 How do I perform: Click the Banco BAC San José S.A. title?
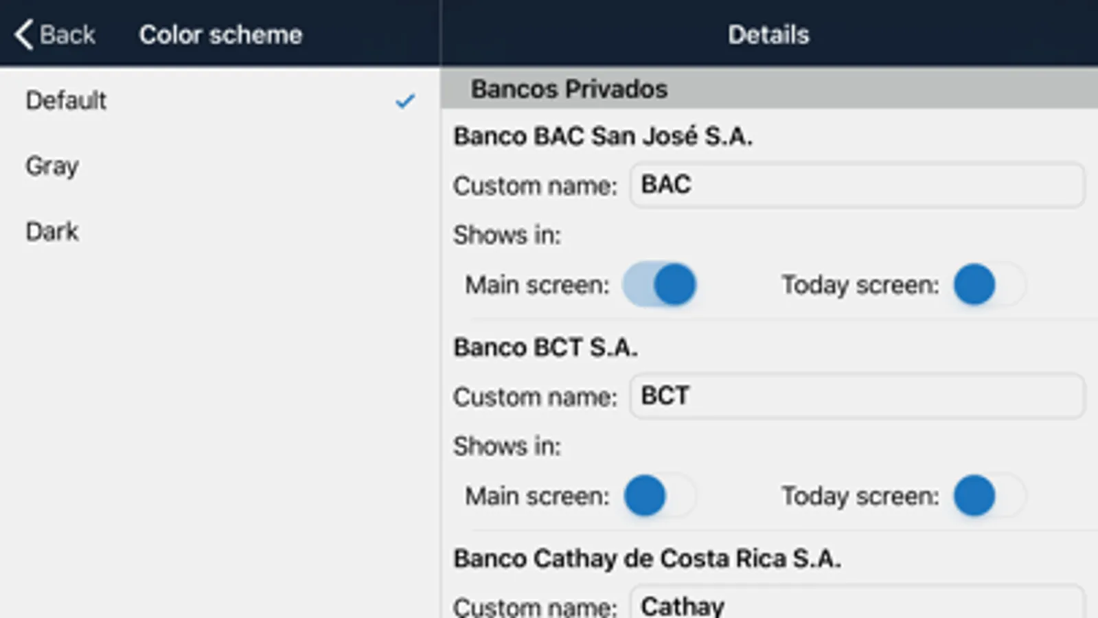click(x=602, y=136)
